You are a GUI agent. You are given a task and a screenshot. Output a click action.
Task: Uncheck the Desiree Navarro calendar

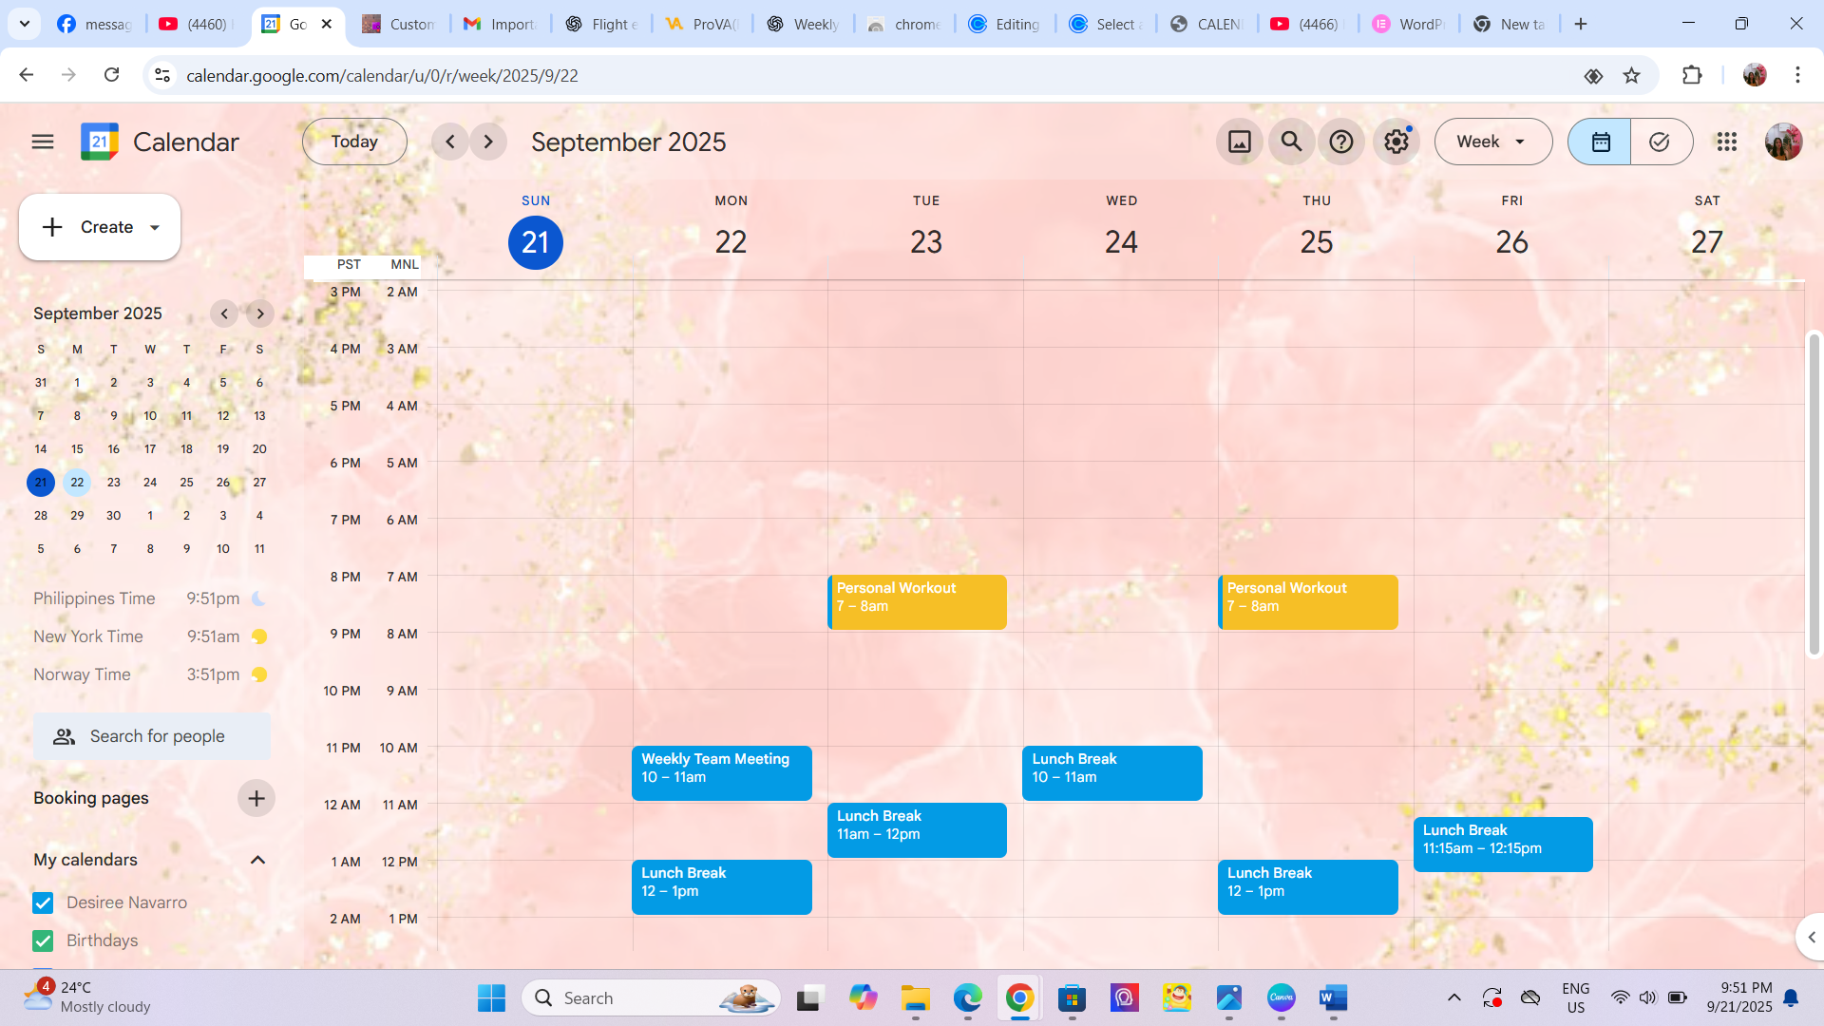click(x=43, y=902)
